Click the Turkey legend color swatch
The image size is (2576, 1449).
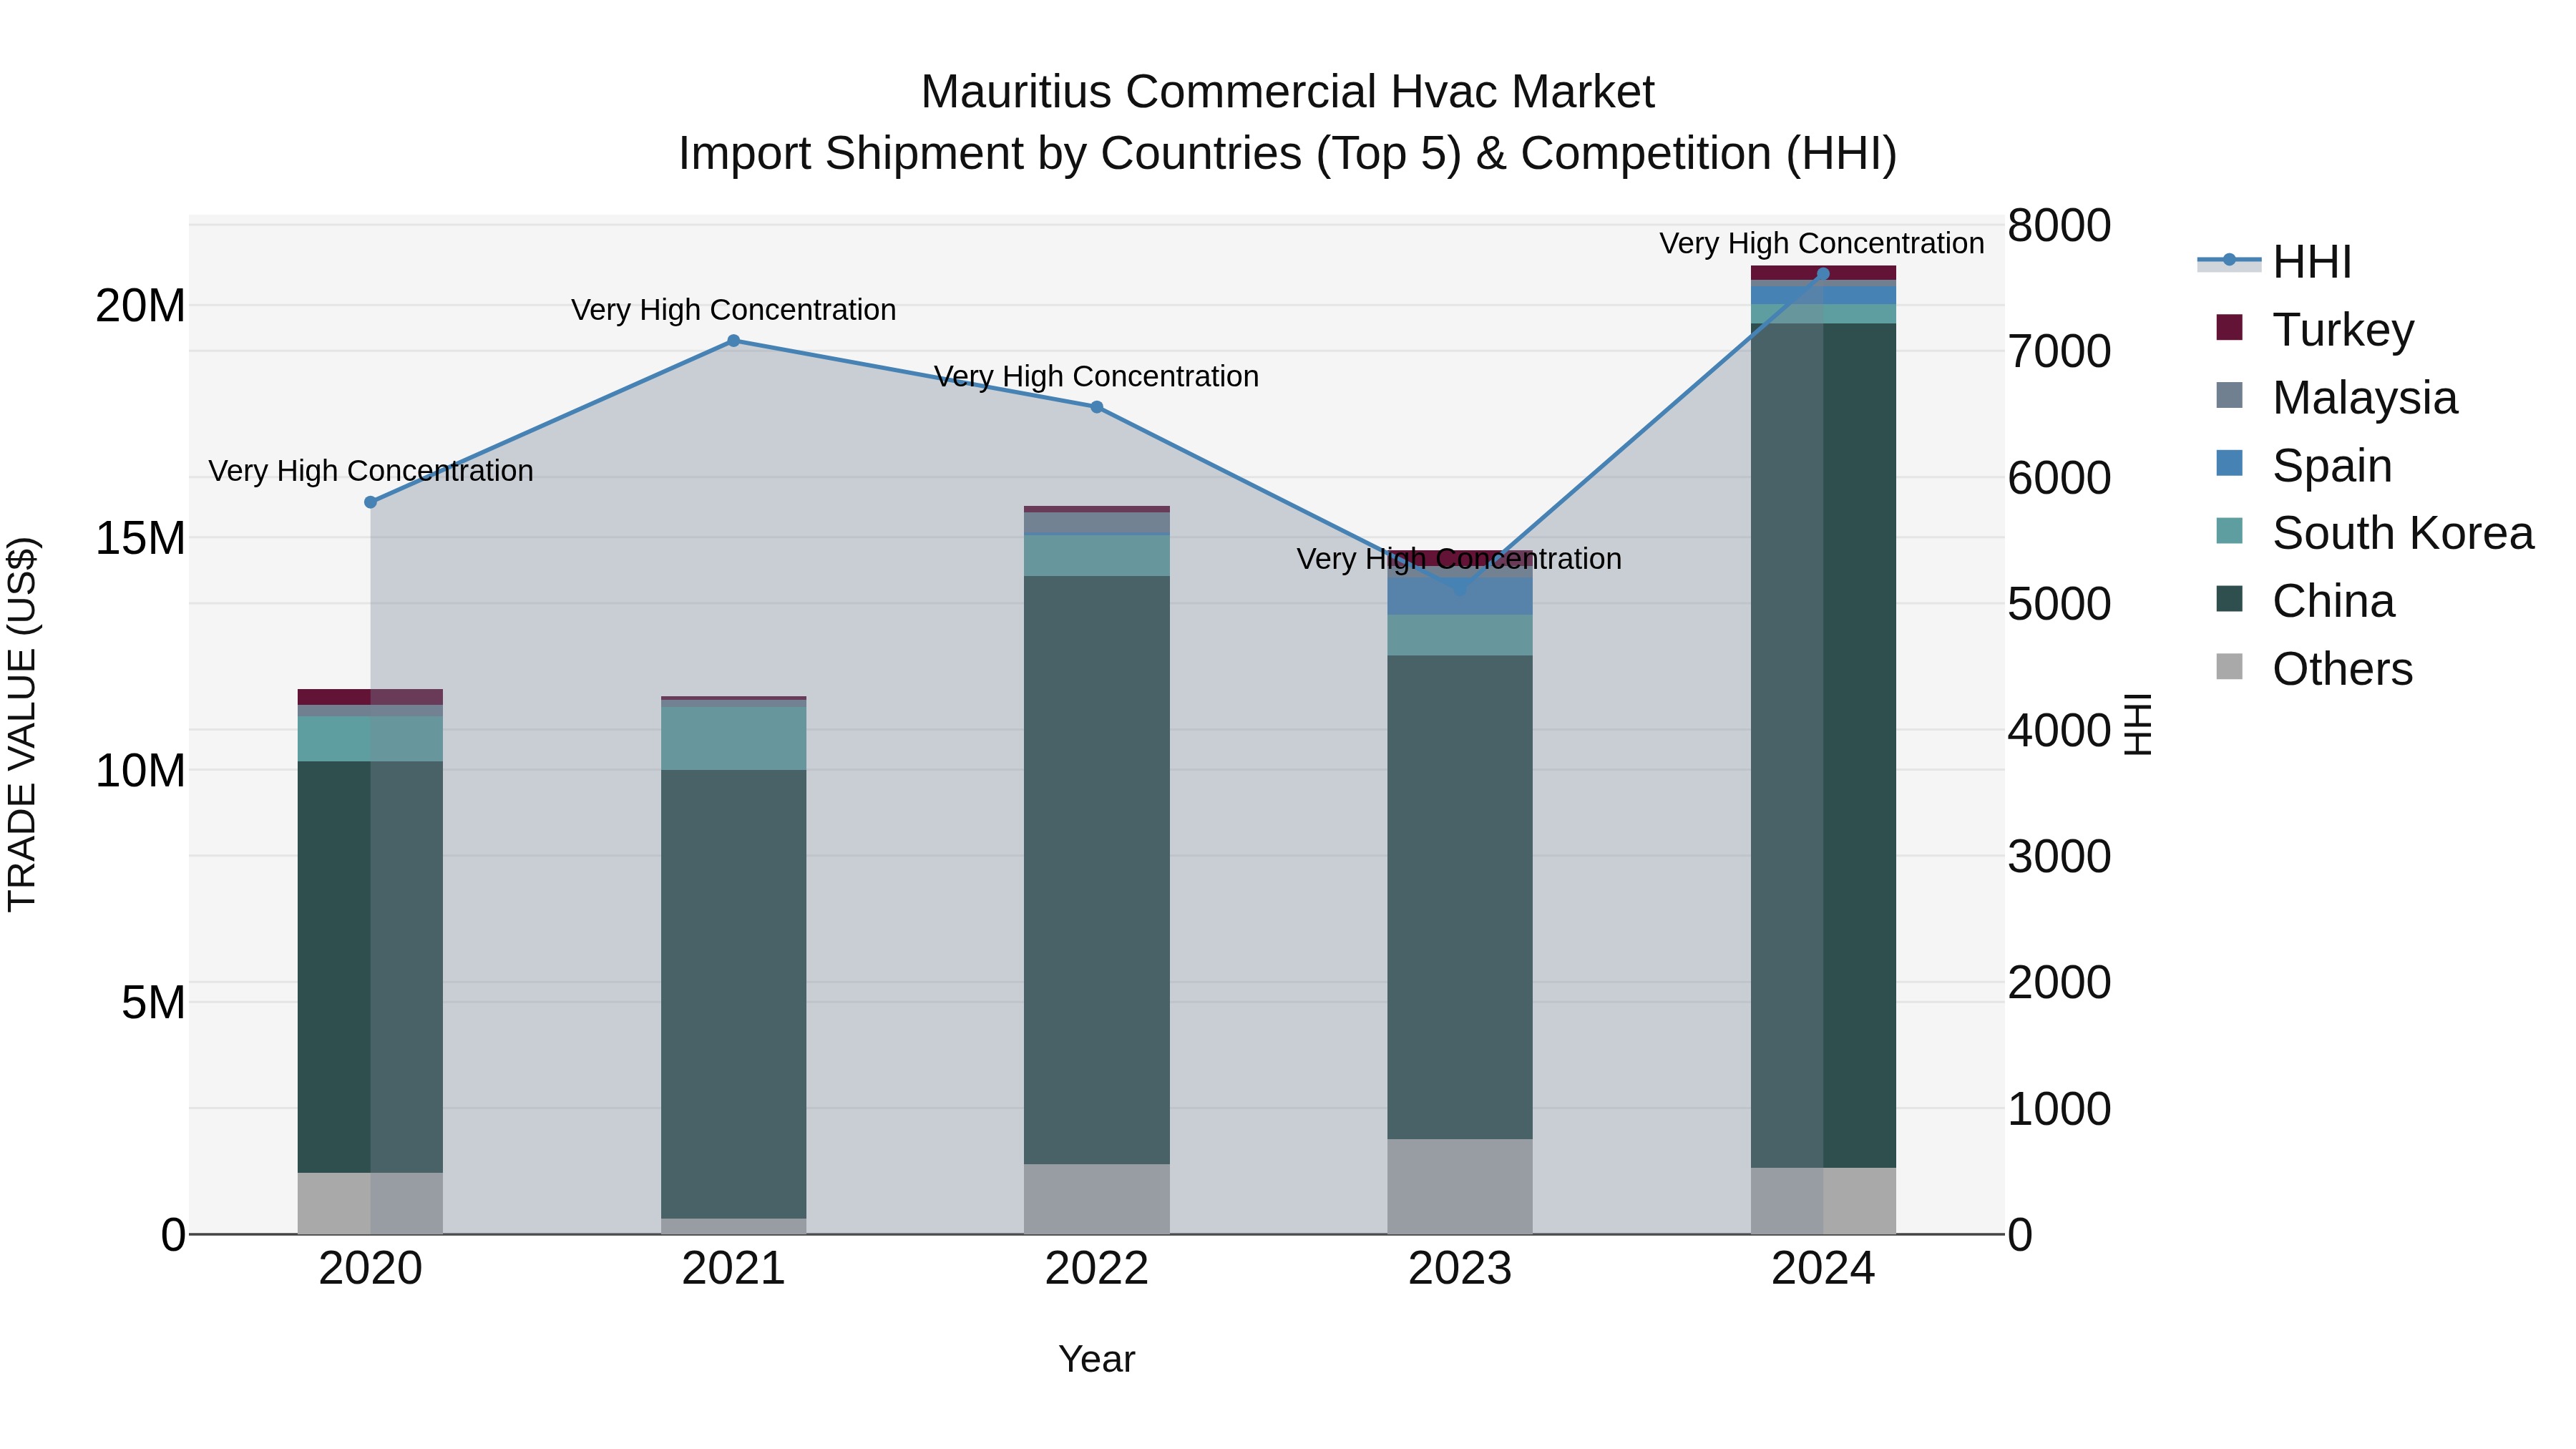click(x=2229, y=327)
